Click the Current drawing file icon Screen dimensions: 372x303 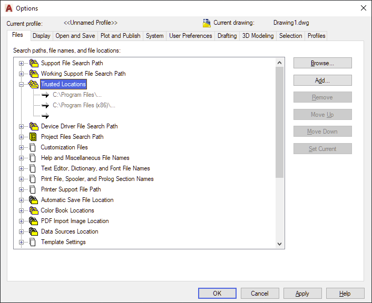207,23
